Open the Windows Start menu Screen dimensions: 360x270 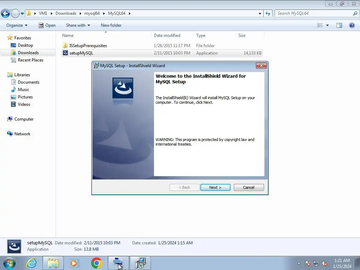coord(9,263)
